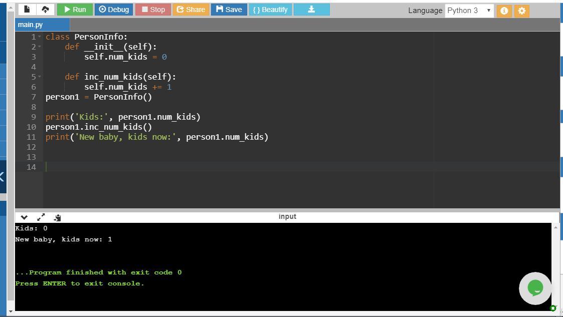Click the 'Kids: 0' console output
Viewport: 563px width, 317px height.
pyautogui.click(x=31, y=228)
